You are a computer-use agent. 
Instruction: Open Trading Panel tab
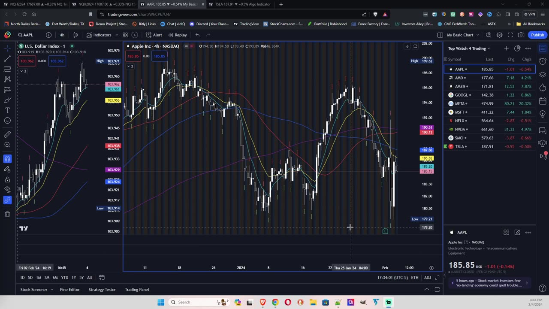(x=137, y=290)
